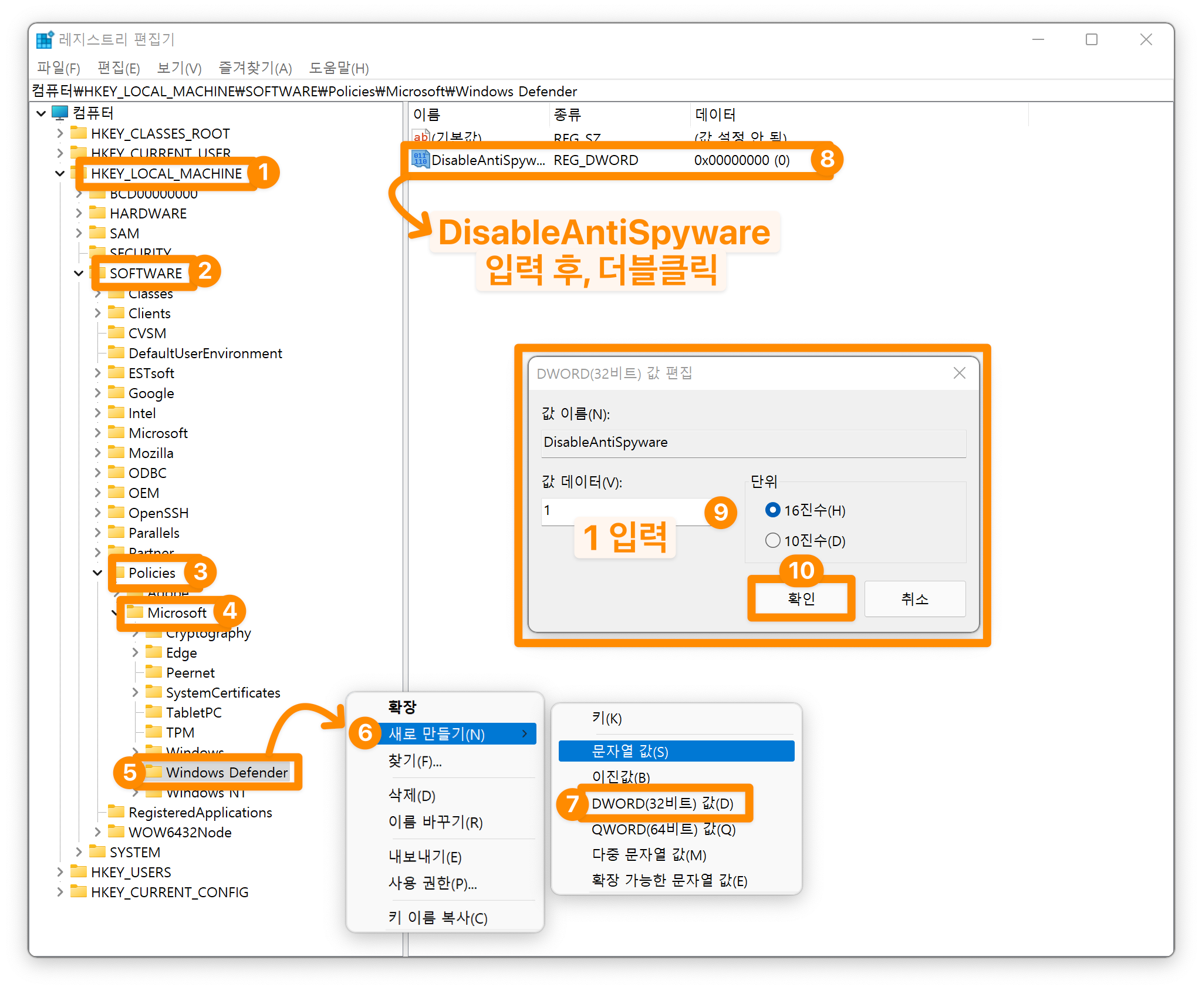Click the Google key folder icon
This screenshot has width=1202, height=990.
tap(116, 393)
